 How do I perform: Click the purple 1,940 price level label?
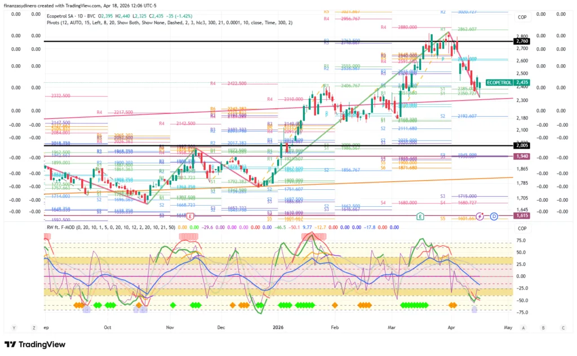[522, 156]
